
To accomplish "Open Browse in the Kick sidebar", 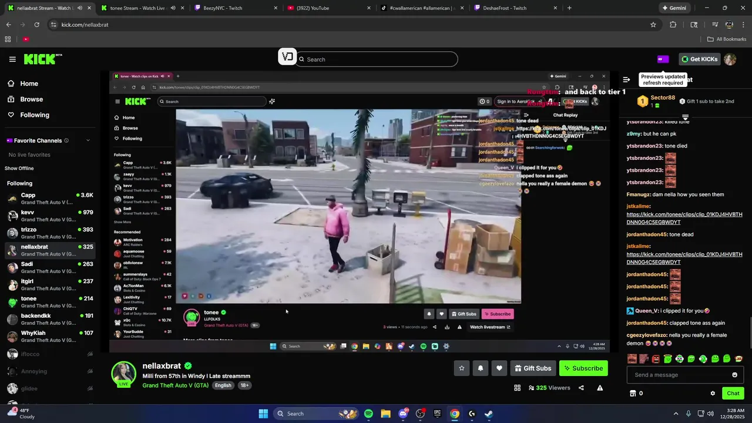I will [x=31, y=99].
